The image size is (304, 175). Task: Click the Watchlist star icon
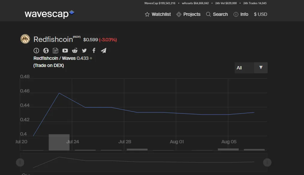click(x=147, y=14)
